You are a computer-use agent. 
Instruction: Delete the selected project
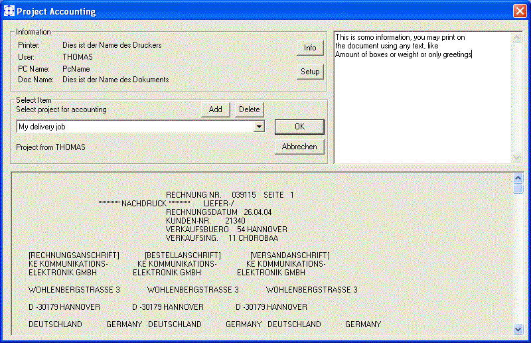250,109
